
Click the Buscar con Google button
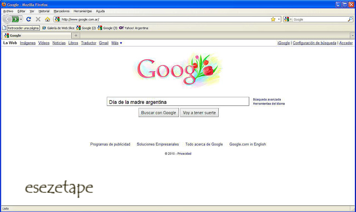(159, 113)
